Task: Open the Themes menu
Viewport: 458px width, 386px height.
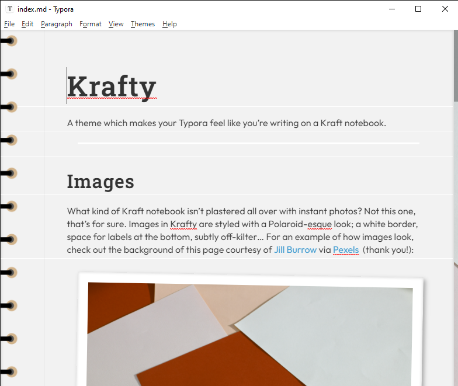Action: [x=143, y=24]
